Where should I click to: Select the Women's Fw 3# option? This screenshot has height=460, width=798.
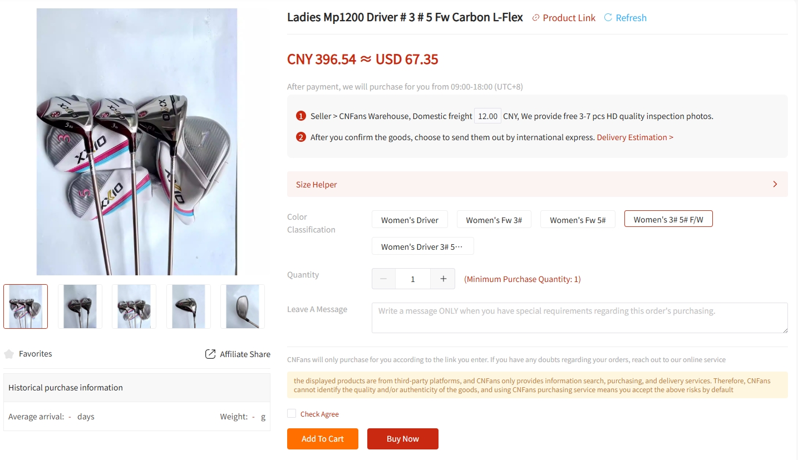[494, 219]
